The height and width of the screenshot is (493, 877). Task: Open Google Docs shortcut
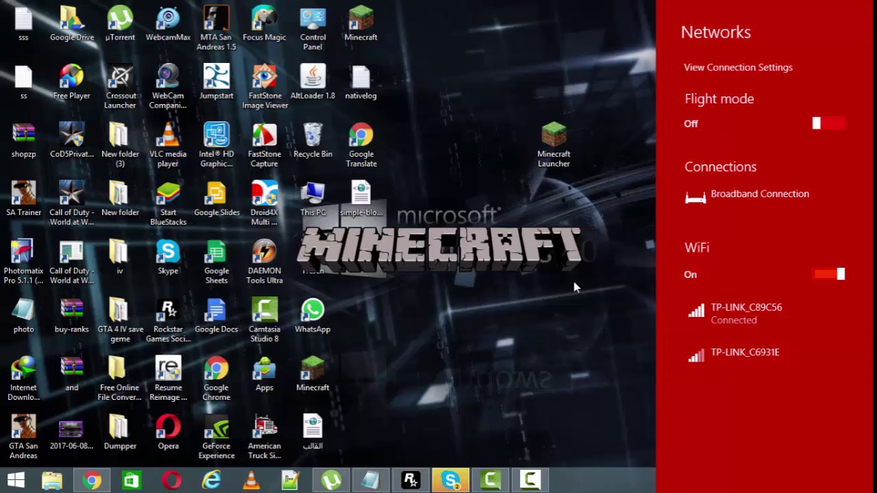tap(217, 316)
